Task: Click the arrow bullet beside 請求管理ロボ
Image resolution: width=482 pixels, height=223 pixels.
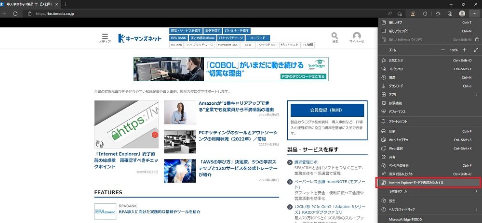Action: coord(290,162)
